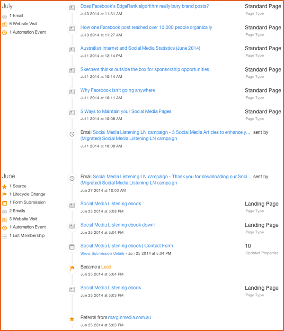Click clock icon beside July 1 email event
Viewport: 284px width, 331px height.
(72, 134)
